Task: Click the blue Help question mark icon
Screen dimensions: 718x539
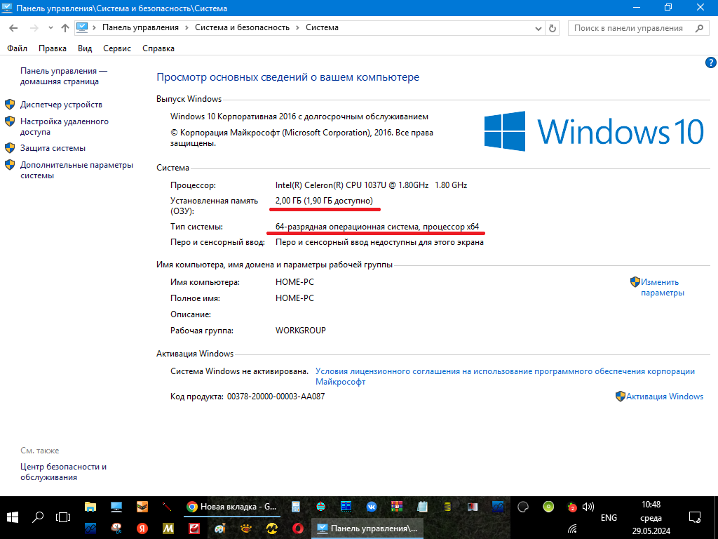Action: pyautogui.click(x=710, y=62)
